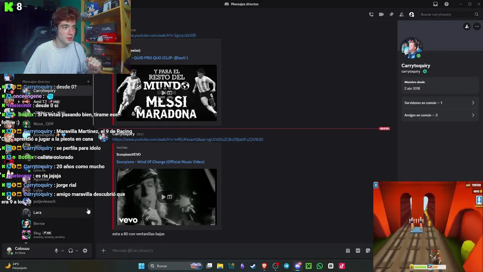
Task: Open pinned messages pin icon
Action: point(391,14)
